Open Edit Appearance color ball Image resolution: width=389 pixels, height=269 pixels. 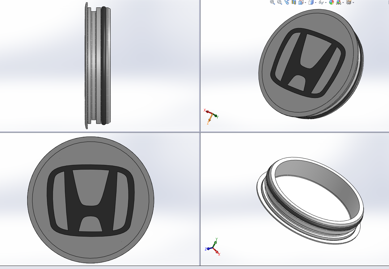pyautogui.click(x=332, y=2)
